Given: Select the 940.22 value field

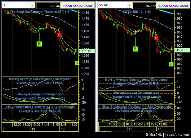Looking at the screenshot, I should pos(145,6).
